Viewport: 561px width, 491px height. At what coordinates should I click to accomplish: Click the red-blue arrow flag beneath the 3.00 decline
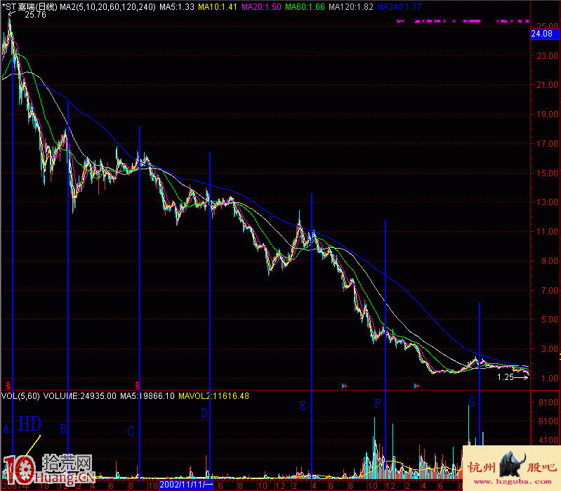417,386
